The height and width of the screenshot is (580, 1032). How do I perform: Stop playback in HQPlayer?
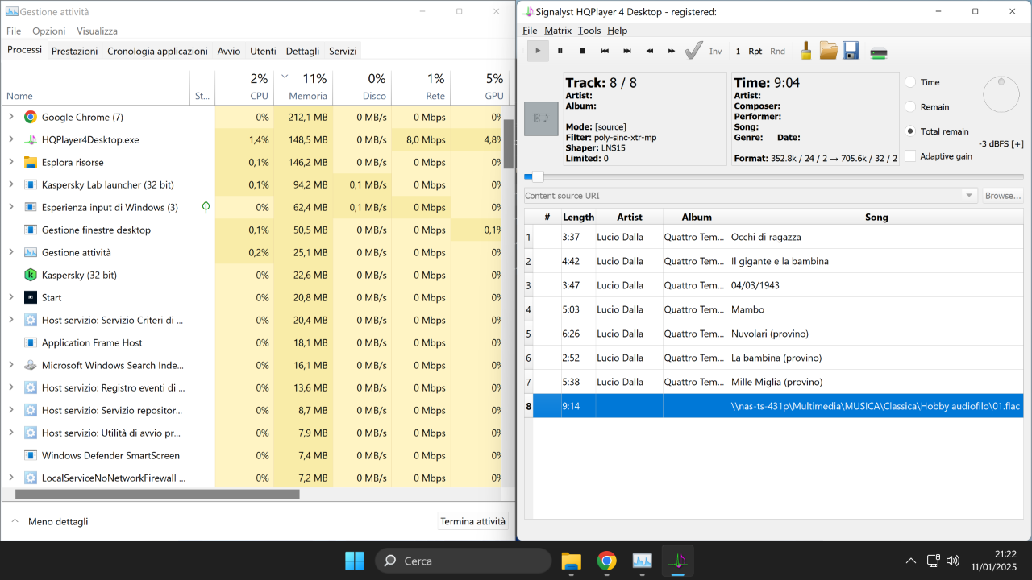583,51
